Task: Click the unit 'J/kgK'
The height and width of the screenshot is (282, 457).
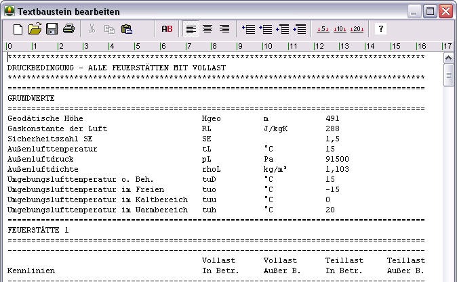Action: [x=275, y=128]
